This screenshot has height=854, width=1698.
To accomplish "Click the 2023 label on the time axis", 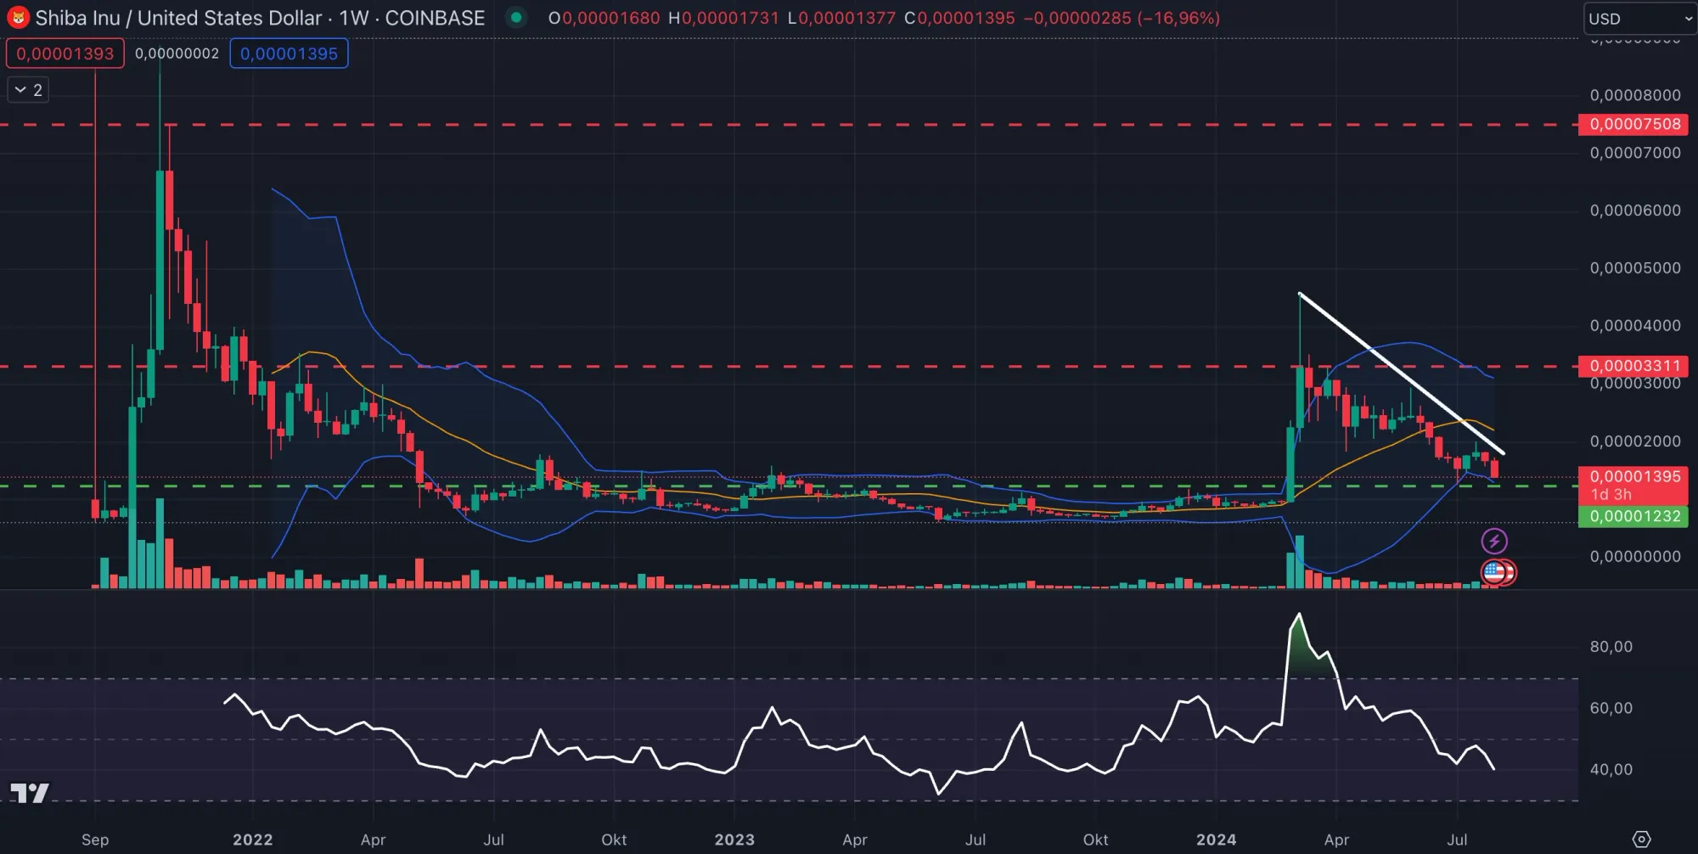I will (734, 840).
